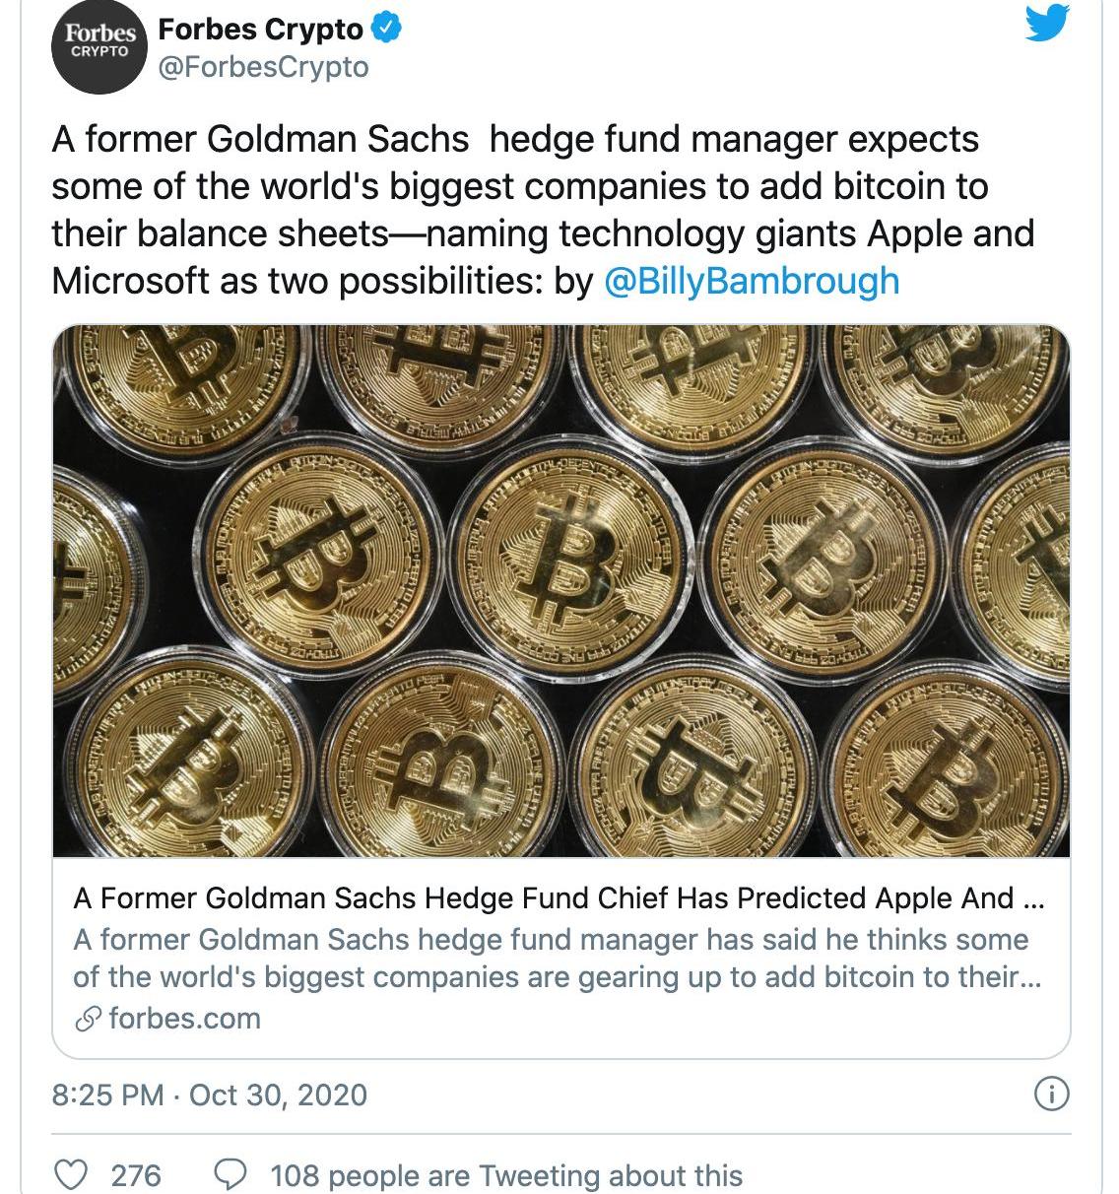Image resolution: width=1119 pixels, height=1194 pixels.
Task: Open the tweet info circle icon
Action: click(x=1051, y=1094)
